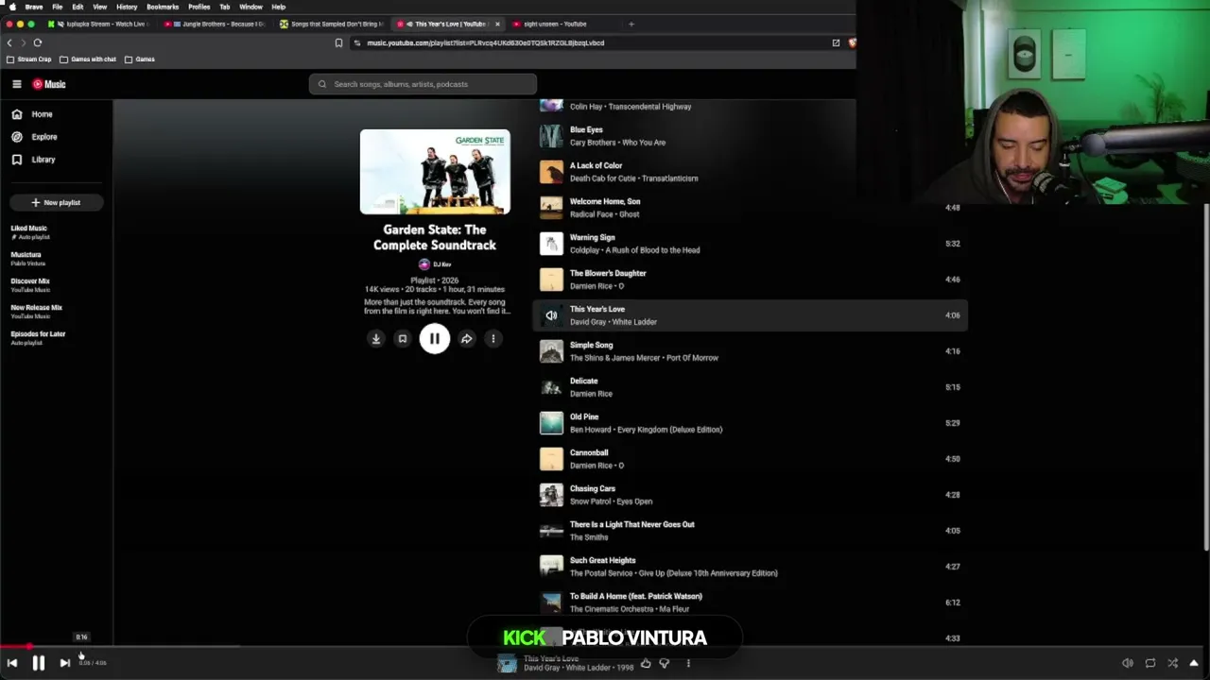Image resolution: width=1210 pixels, height=680 pixels.
Task: Click the Cannonball album thumbnail
Action: pyautogui.click(x=551, y=459)
